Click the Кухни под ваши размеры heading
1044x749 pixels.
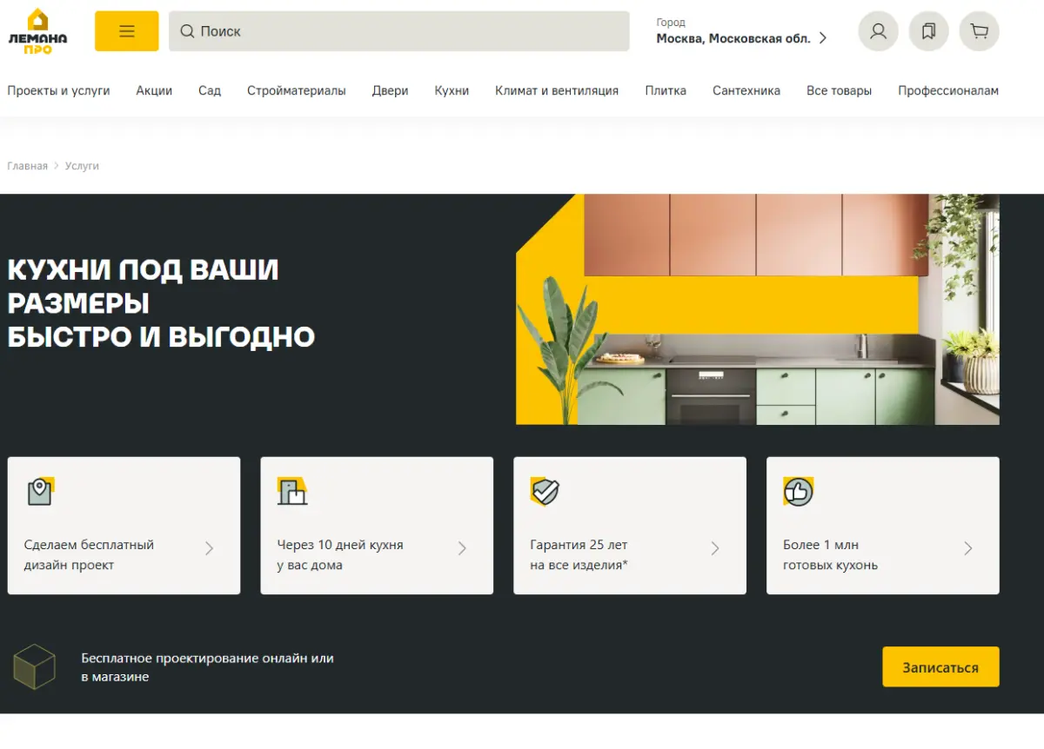[x=161, y=302]
